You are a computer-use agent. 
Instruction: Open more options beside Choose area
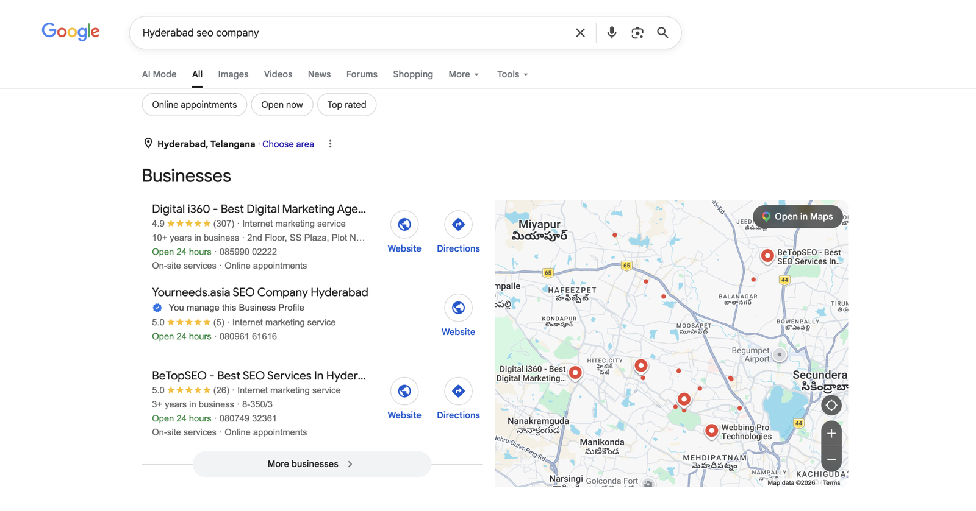[x=330, y=144]
